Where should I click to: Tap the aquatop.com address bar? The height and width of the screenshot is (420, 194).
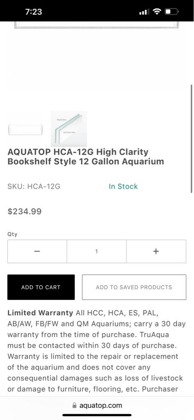(97, 405)
